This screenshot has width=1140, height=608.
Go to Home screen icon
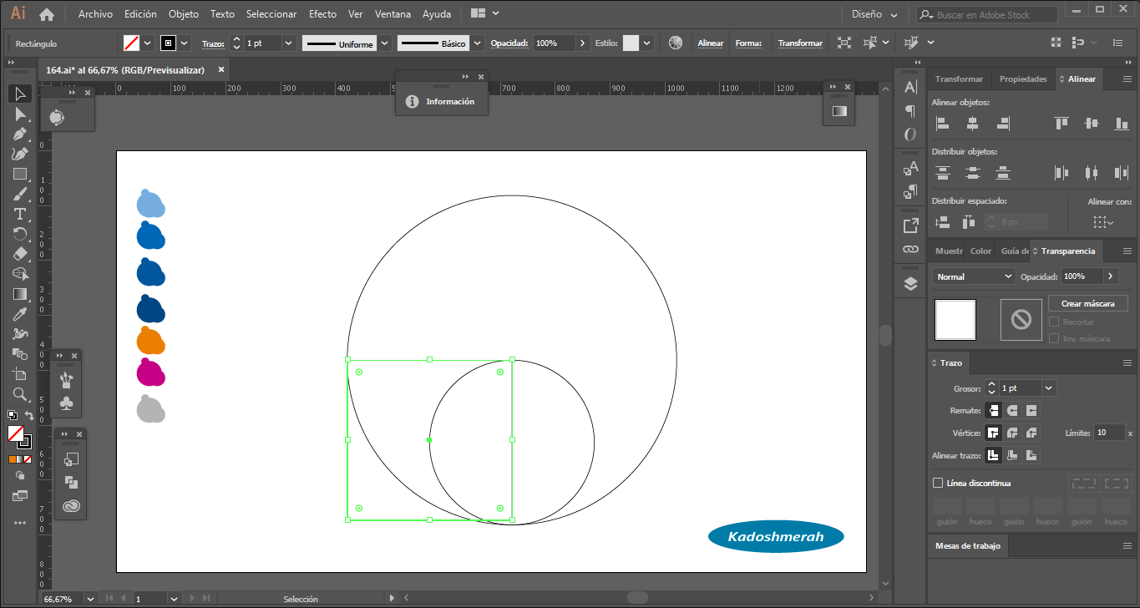click(47, 14)
